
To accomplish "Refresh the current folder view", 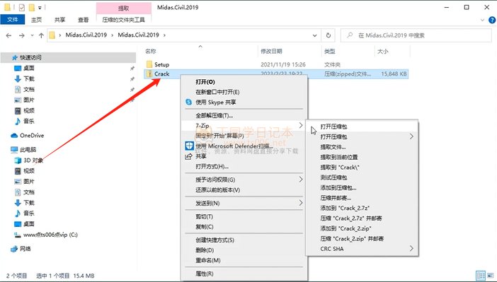I will point(329,35).
